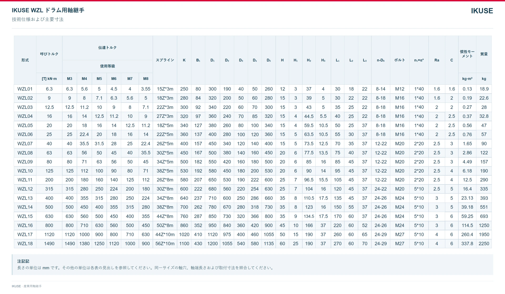Click the 'Ra' column header
505x294 pixels.
pos(437,60)
